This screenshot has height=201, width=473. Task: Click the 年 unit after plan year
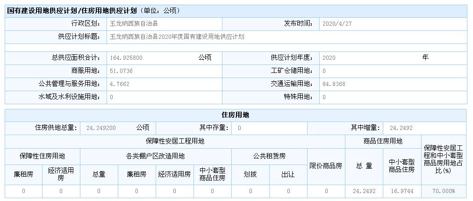click(x=425, y=57)
